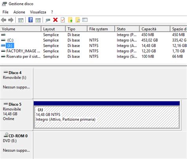Click the Gestione disco title icon
The height and width of the screenshot is (159, 187).
point(4,4)
